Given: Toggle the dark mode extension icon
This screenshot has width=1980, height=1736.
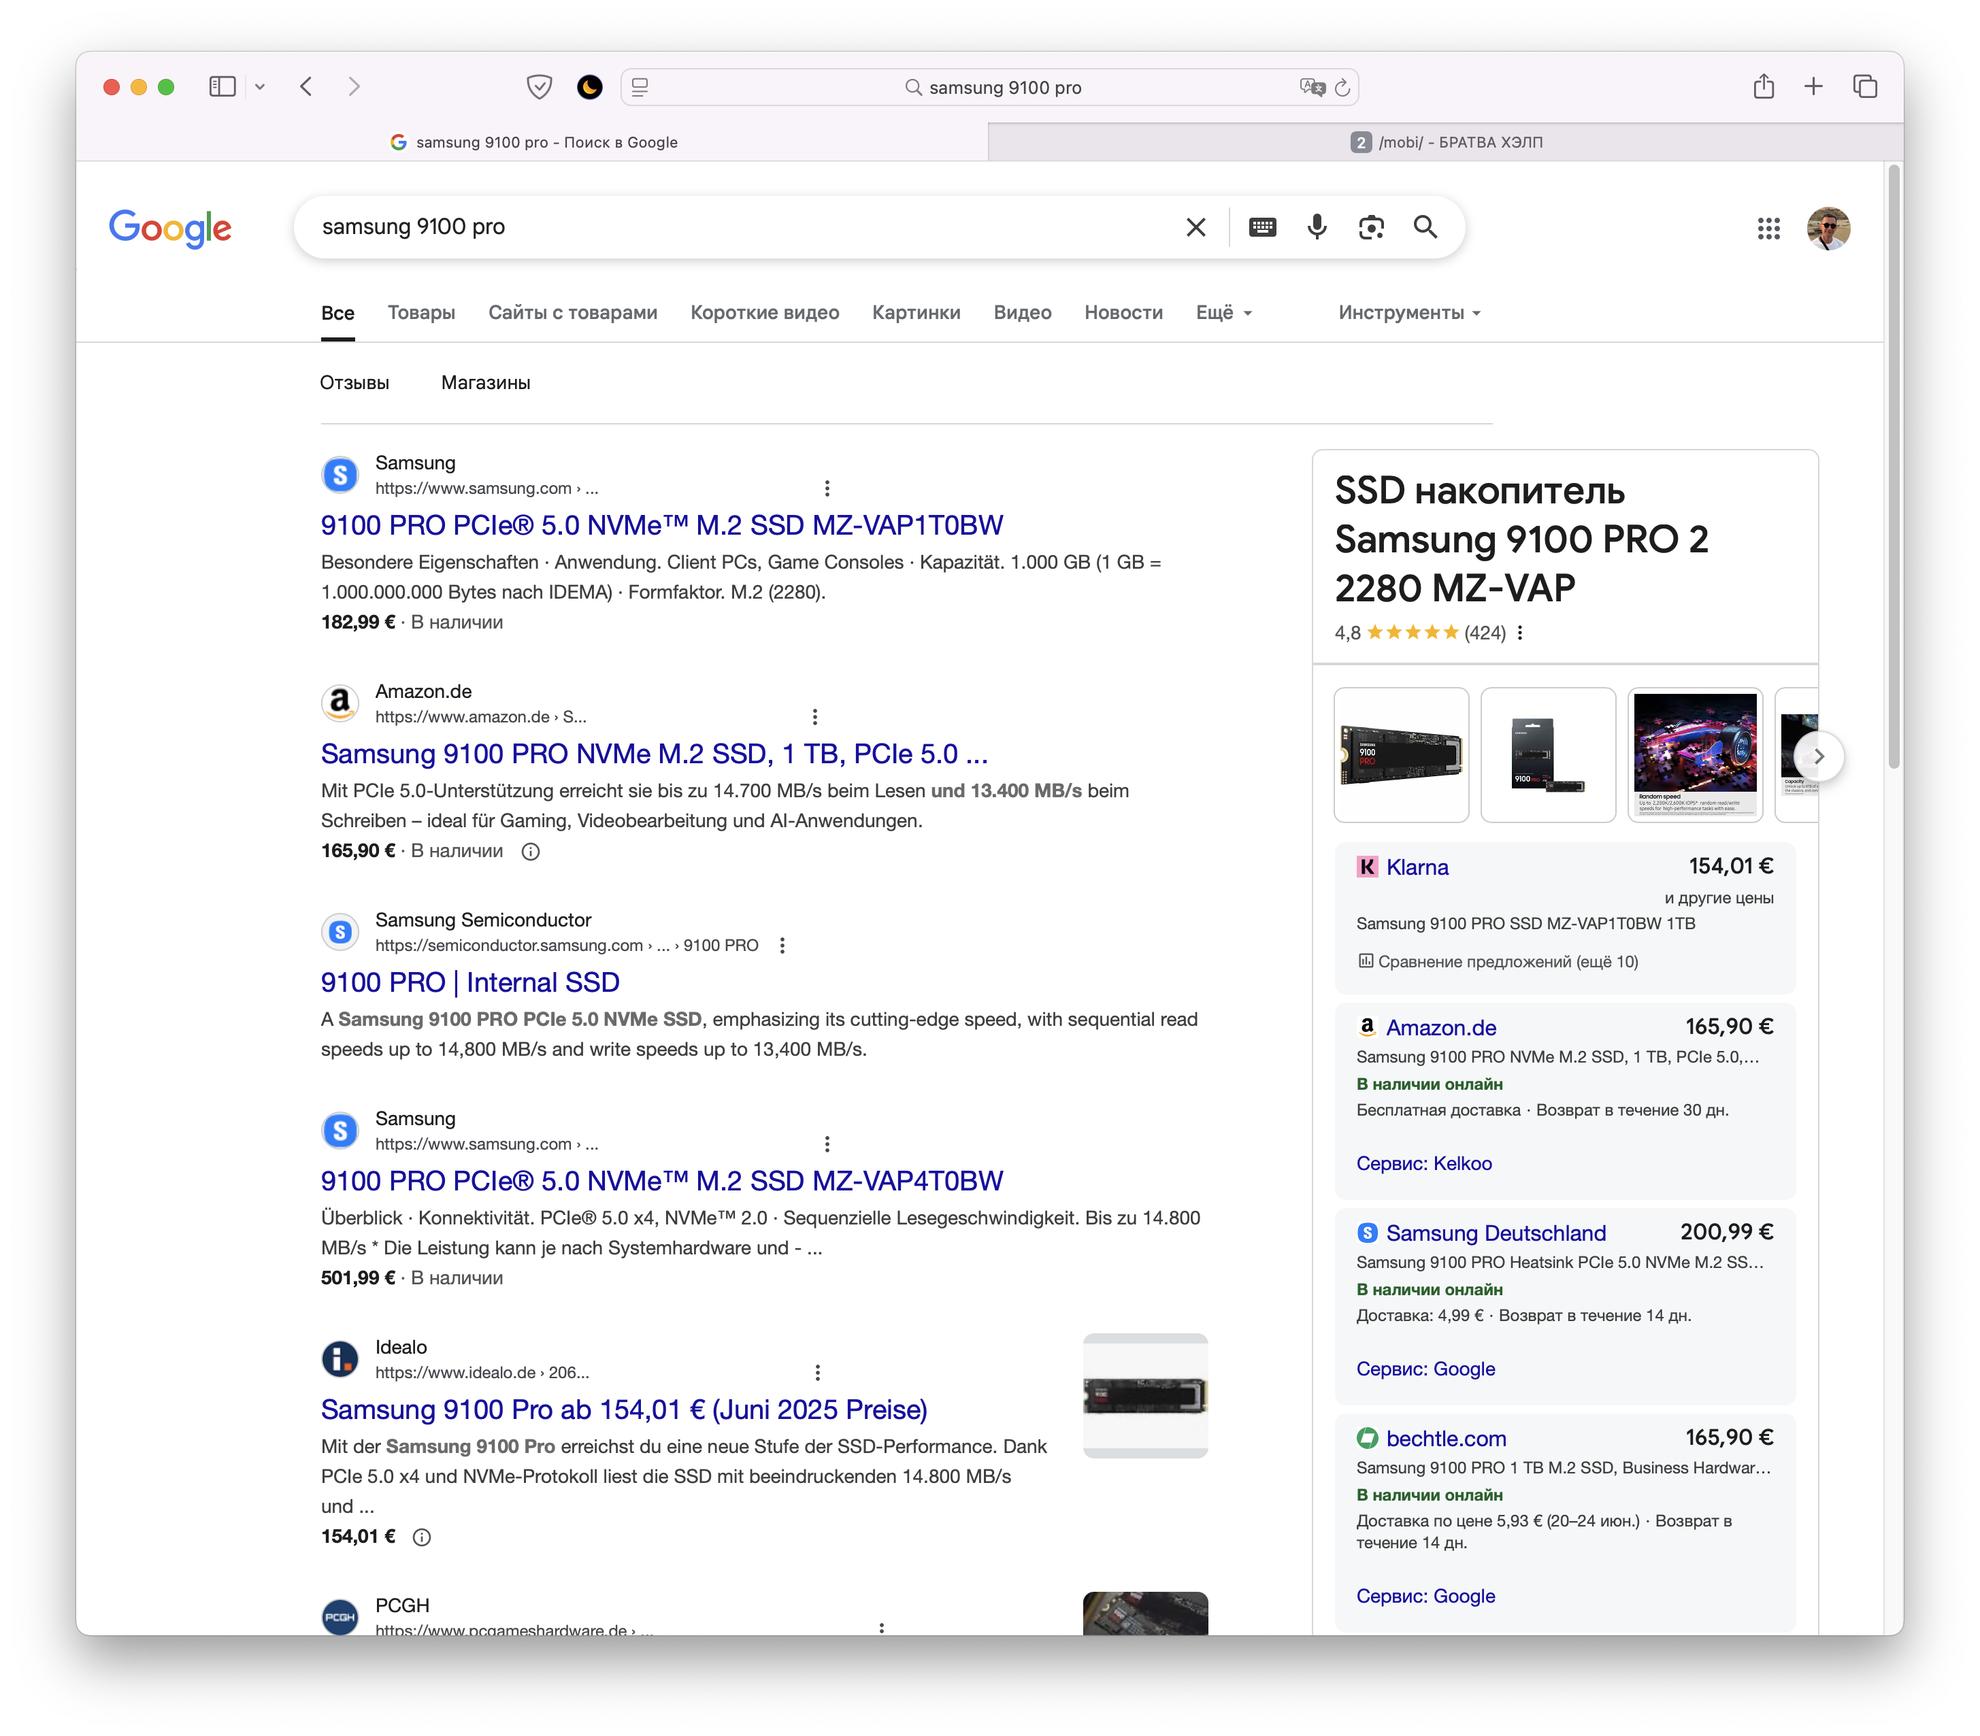Looking at the screenshot, I should pos(589,87).
